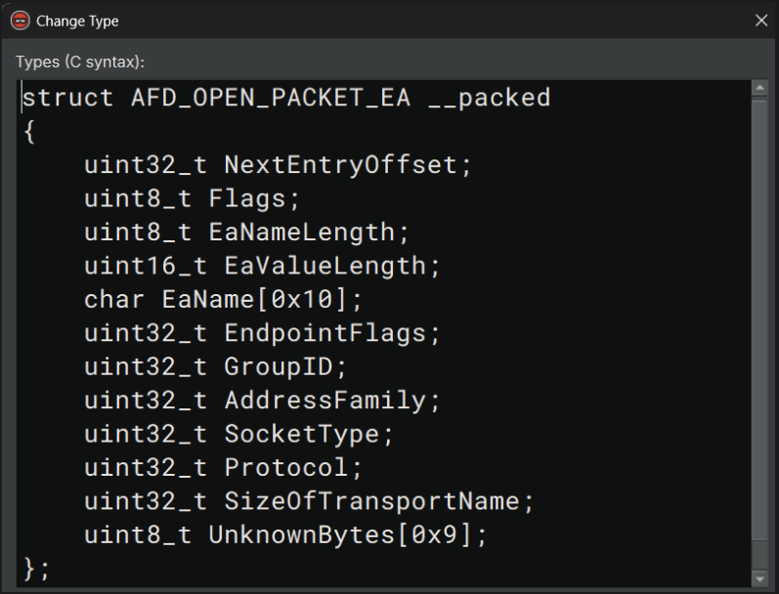The width and height of the screenshot is (779, 594).
Task: Click the __packed keyword
Action: 489,98
